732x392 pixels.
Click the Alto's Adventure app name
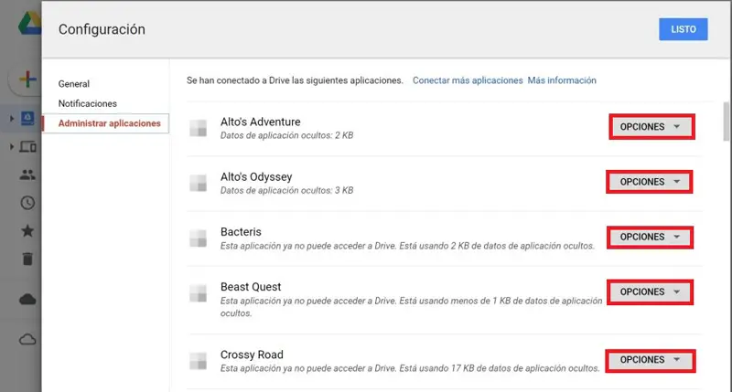click(261, 122)
